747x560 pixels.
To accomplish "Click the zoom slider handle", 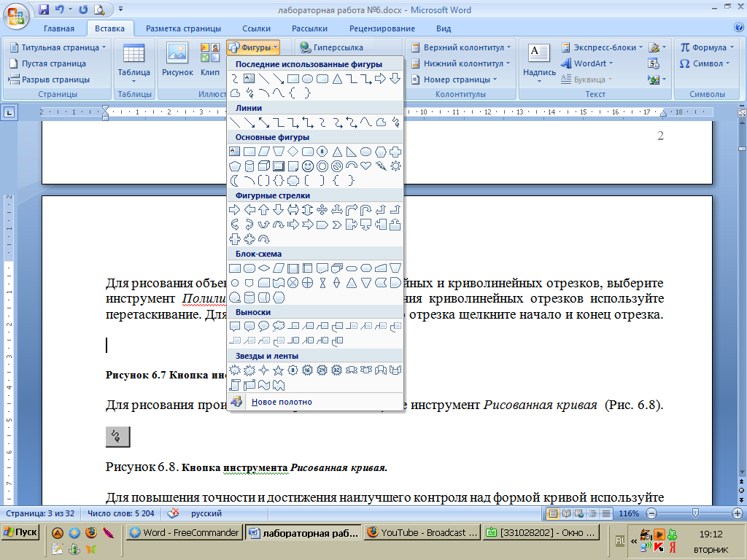I will tap(695, 513).
